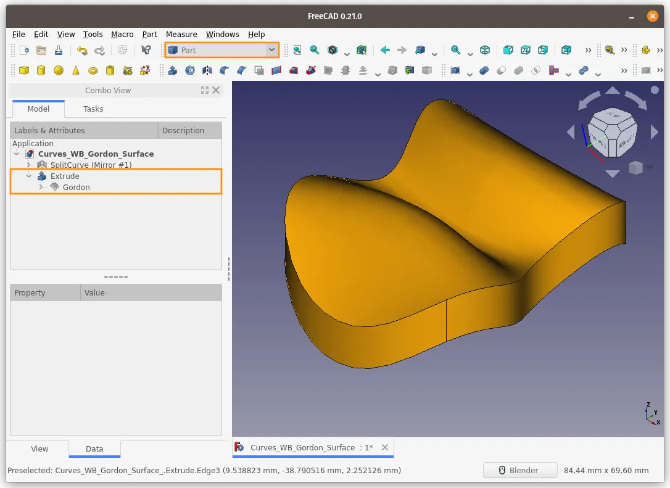670x488 pixels.
Task: Click the Blender navigation style button
Action: [520, 470]
